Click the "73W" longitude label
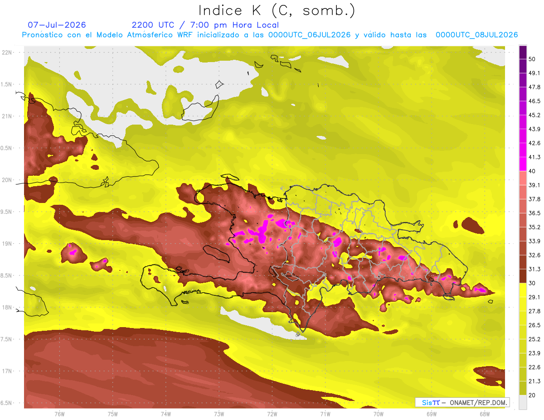This screenshot has height=420, width=544. click(219, 413)
